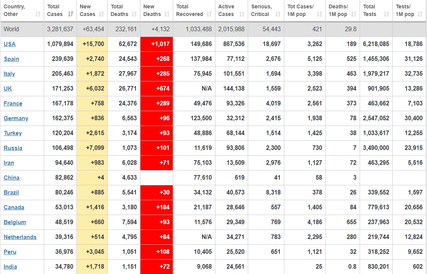Open the France country link

(x=13, y=104)
